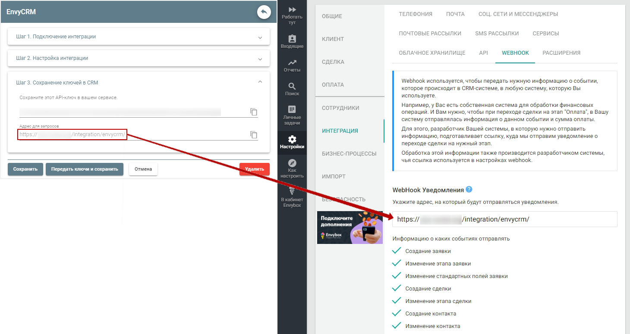
Task: Open Поиск search icon in sidebar
Action: tap(292, 89)
